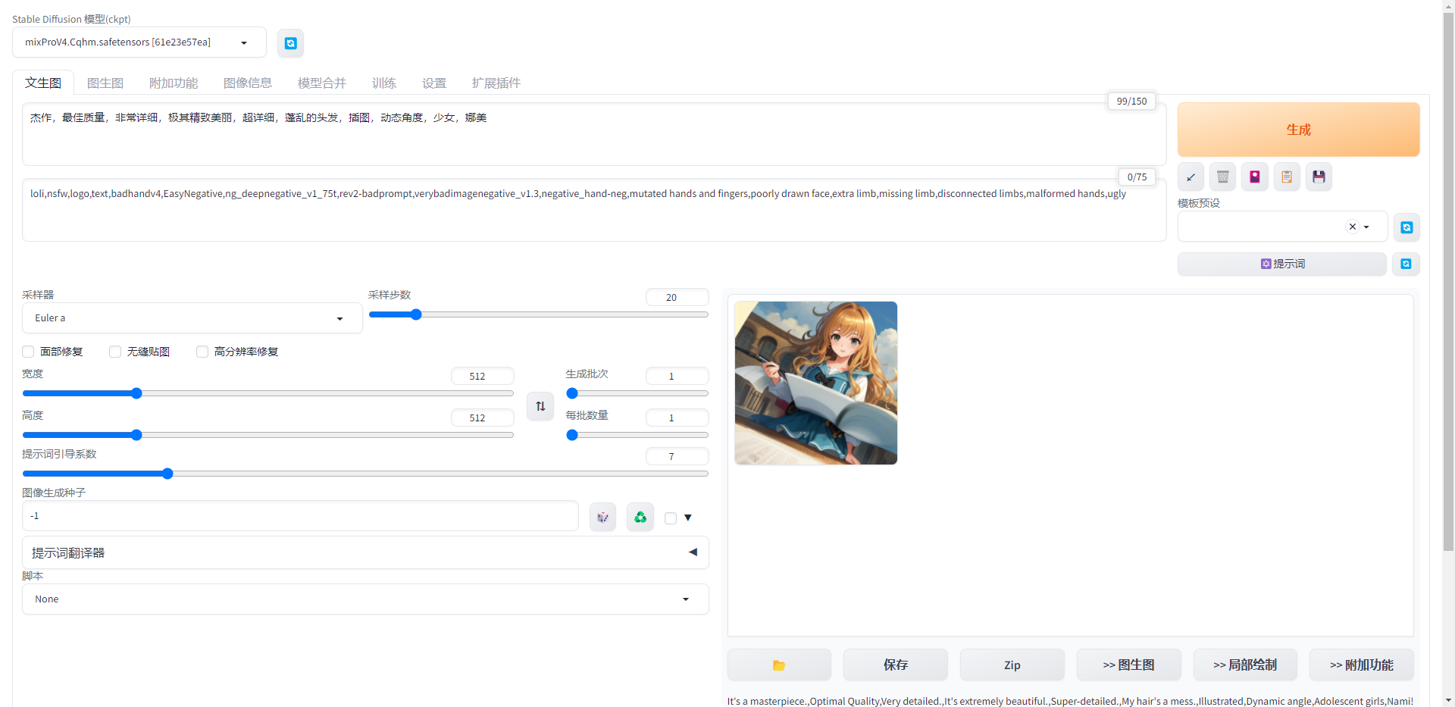Open the 模型合并 tab
Image resolution: width=1455 pixels, height=707 pixels.
tap(322, 83)
